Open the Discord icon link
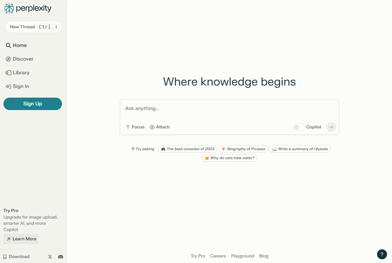 coord(61,257)
